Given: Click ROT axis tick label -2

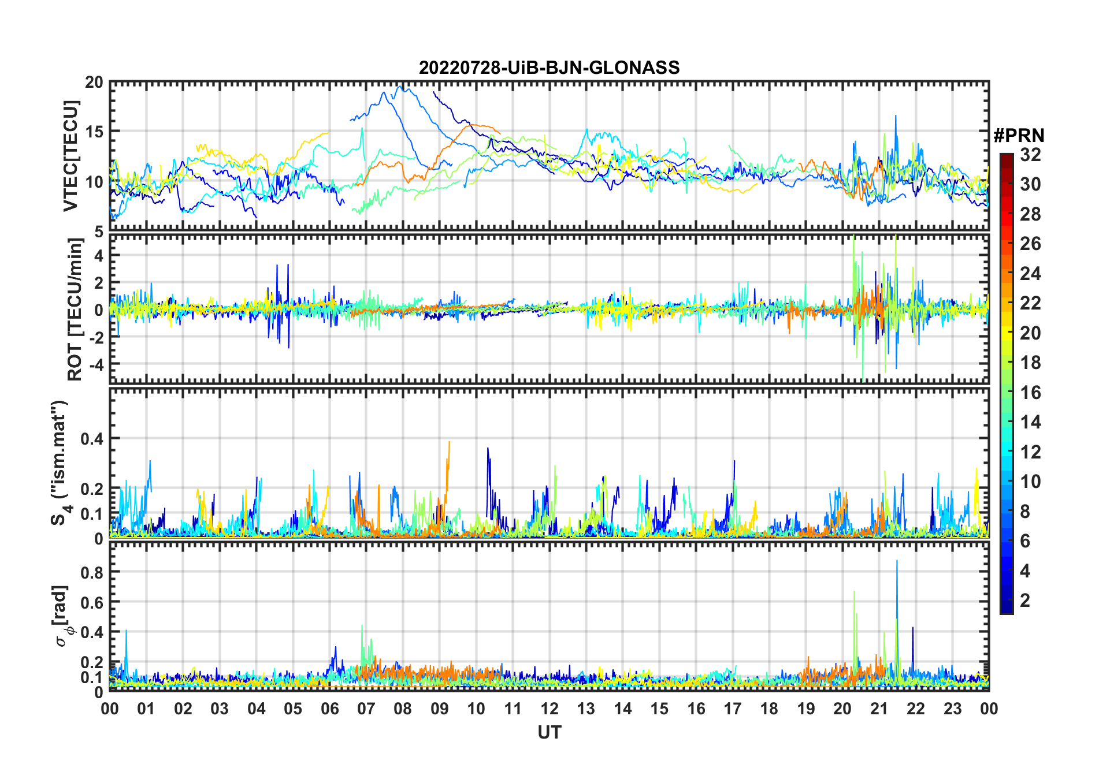Looking at the screenshot, I should (96, 338).
